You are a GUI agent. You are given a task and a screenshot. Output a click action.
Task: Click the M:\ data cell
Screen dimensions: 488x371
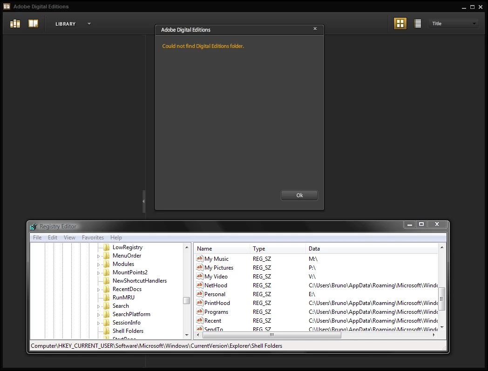[313, 259]
